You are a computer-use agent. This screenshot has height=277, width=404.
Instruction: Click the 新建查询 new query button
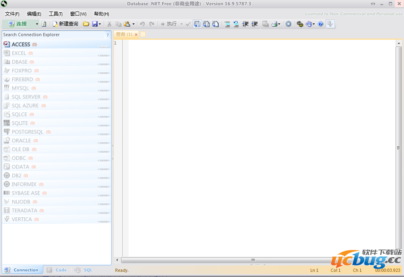pyautogui.click(x=65, y=24)
